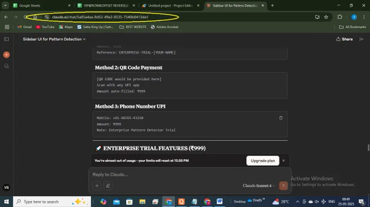370x207 pixels.
Task: Click the address bar URL
Action: [100, 17]
